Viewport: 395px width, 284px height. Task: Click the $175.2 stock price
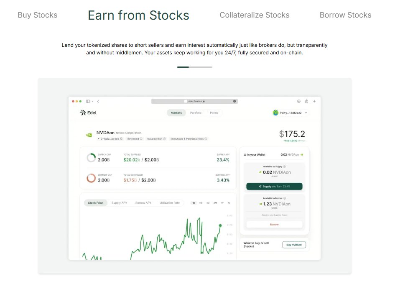click(292, 134)
